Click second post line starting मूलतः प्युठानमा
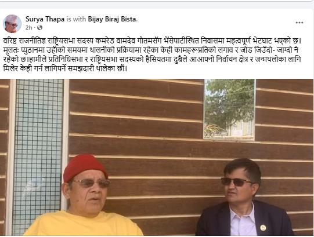 pyautogui.click(x=152, y=50)
